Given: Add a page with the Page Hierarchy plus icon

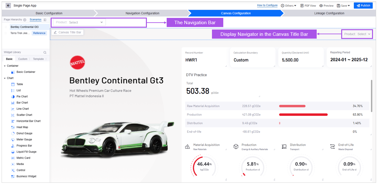Looking at the screenshot, I should (25, 20).
